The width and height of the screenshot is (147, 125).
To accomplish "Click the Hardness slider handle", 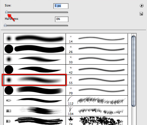I will [x=5, y=26].
